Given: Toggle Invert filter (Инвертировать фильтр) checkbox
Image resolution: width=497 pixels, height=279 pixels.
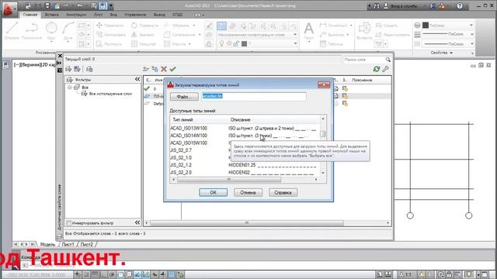Looking at the screenshot, I should [68, 223].
